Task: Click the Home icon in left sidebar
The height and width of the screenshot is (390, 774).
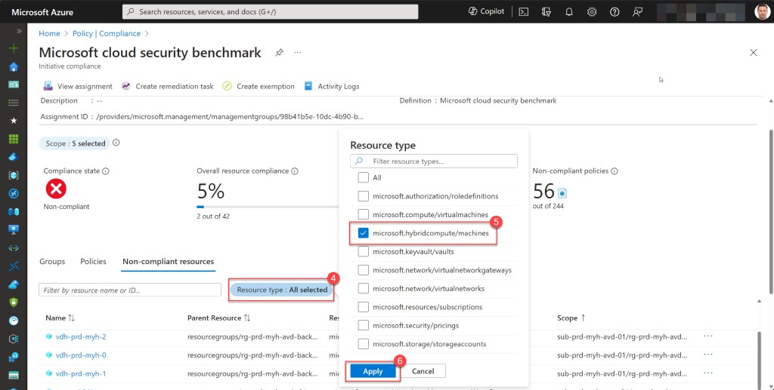Action: pyautogui.click(x=13, y=66)
